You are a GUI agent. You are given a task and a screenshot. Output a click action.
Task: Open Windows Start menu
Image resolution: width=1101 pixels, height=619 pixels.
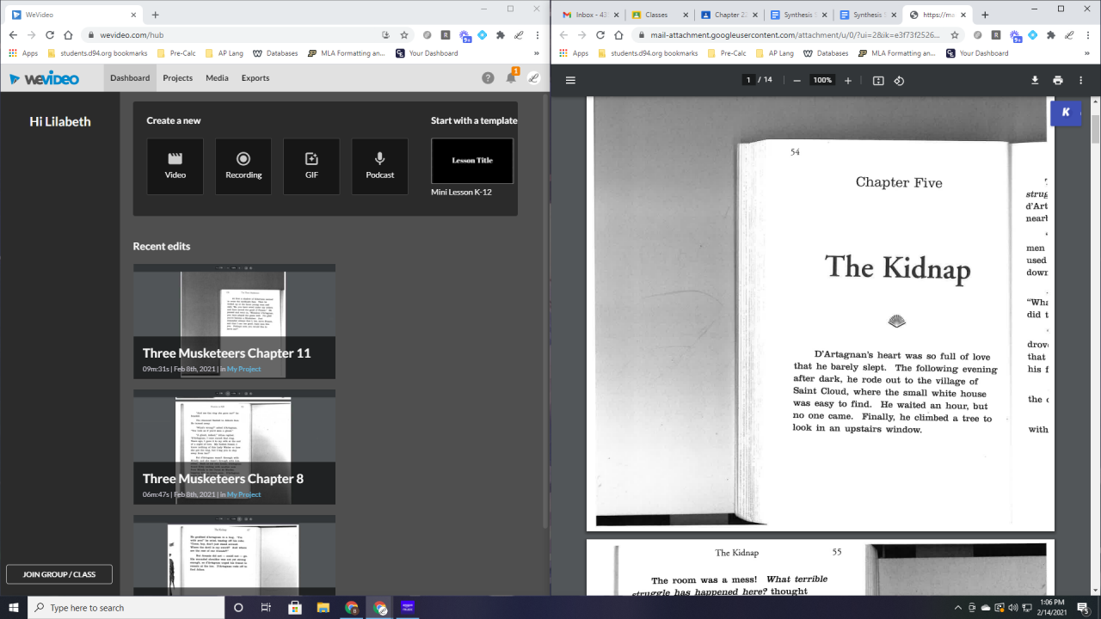point(14,608)
